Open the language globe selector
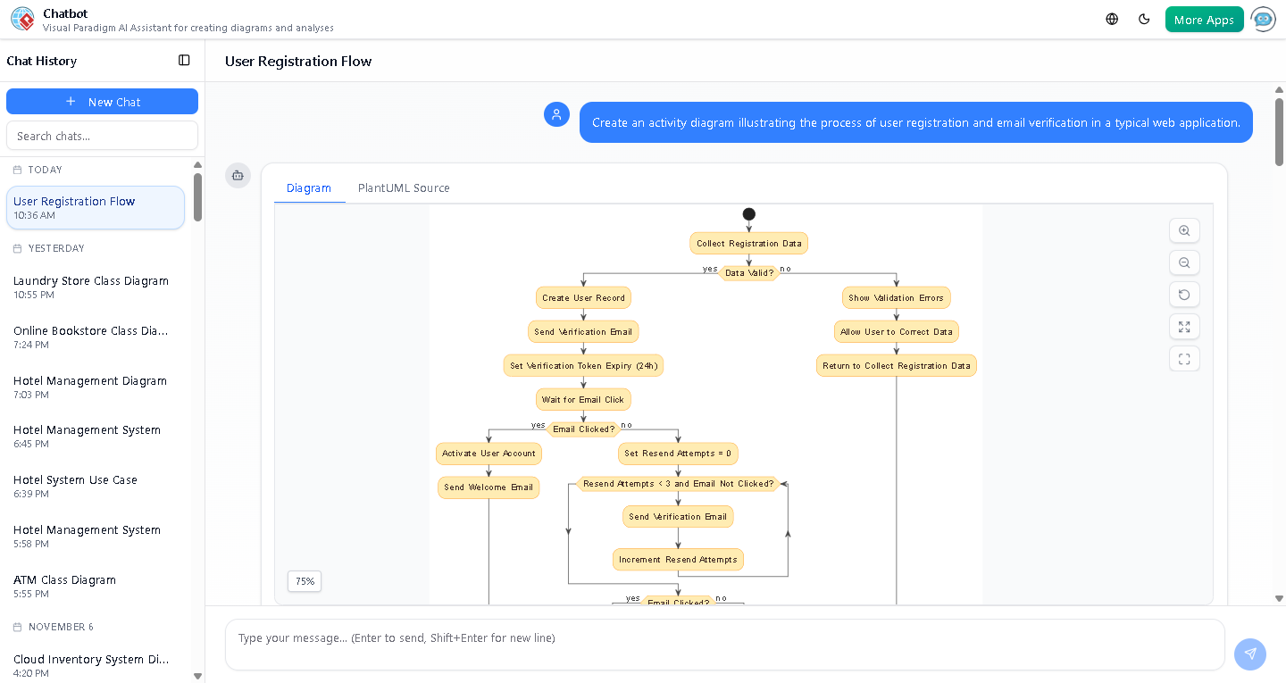 (1111, 18)
